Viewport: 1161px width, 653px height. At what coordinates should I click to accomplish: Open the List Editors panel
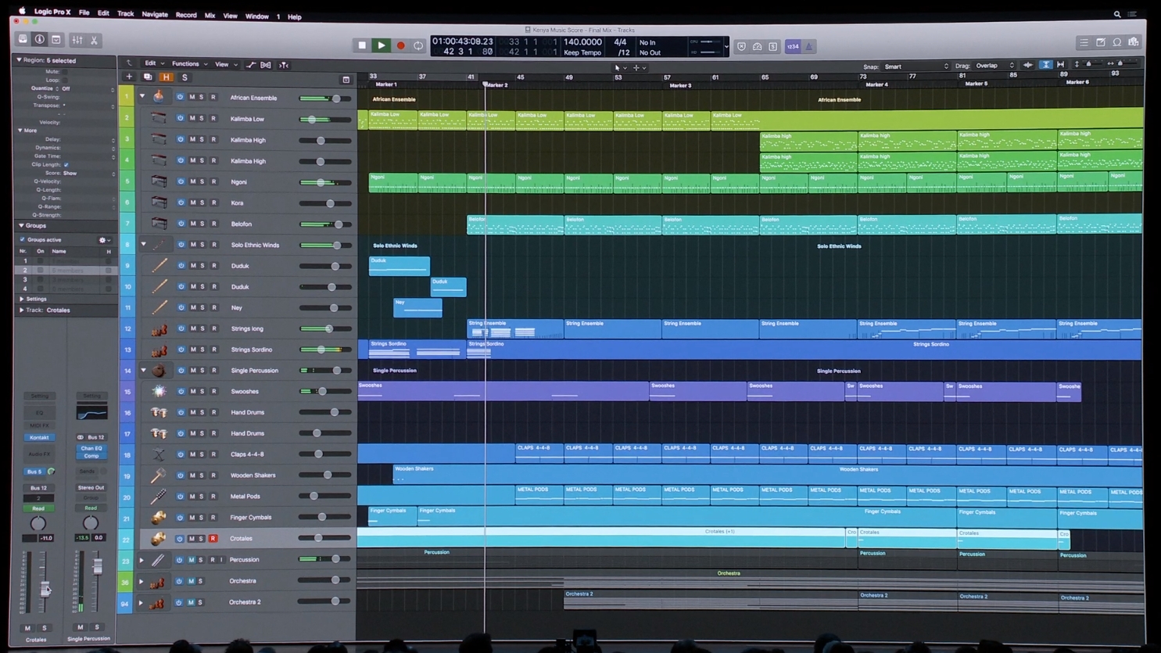click(x=1084, y=42)
